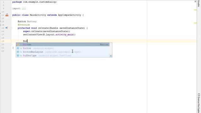Collapse the onCreate method at line 15
201x113 pixels.
coord(11,28)
